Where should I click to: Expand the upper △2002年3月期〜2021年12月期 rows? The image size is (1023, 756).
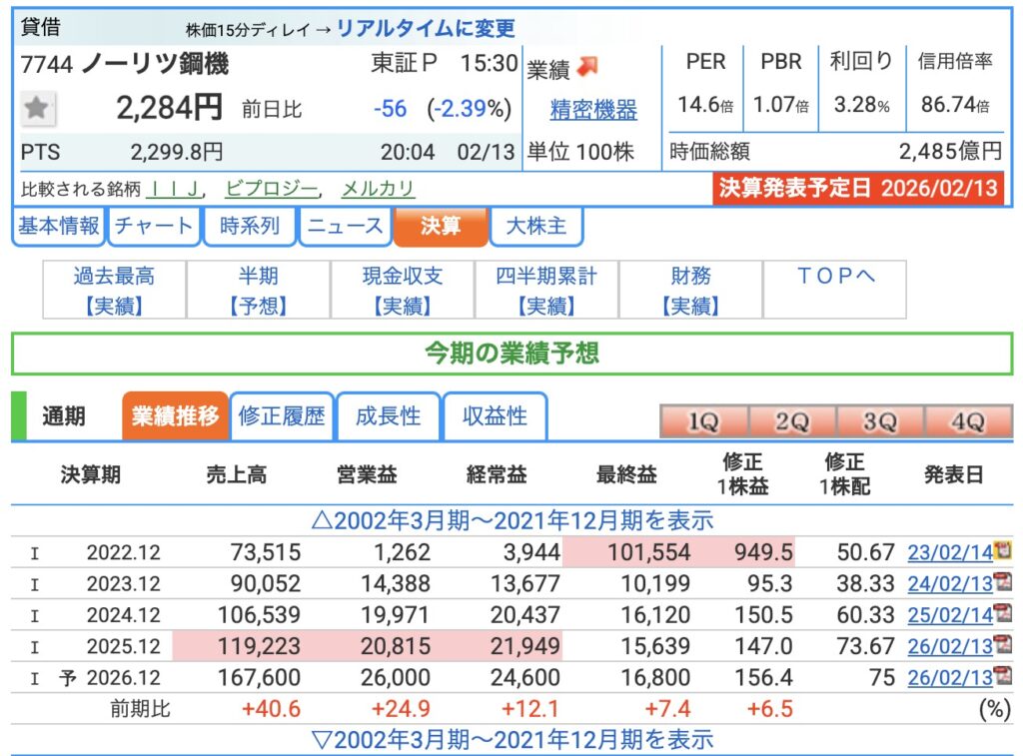pyautogui.click(x=511, y=519)
